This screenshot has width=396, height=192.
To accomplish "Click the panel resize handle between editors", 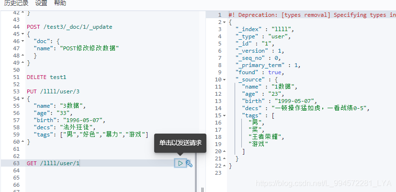I will click(x=202, y=190).
